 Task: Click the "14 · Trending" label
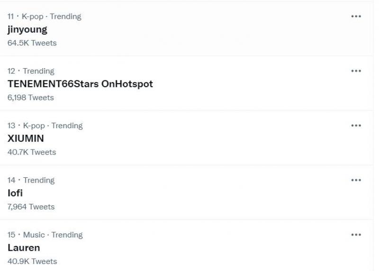[31, 180]
